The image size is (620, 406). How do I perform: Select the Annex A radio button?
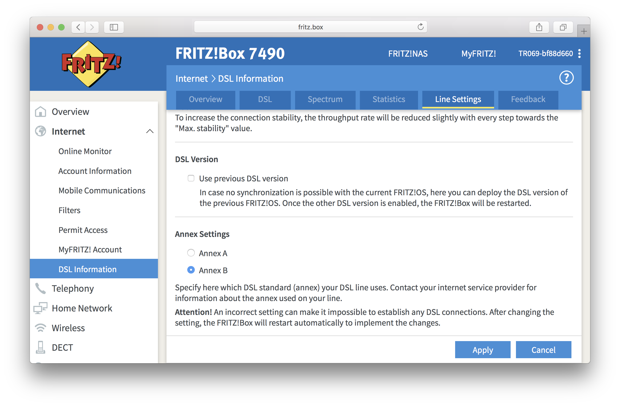pos(191,253)
